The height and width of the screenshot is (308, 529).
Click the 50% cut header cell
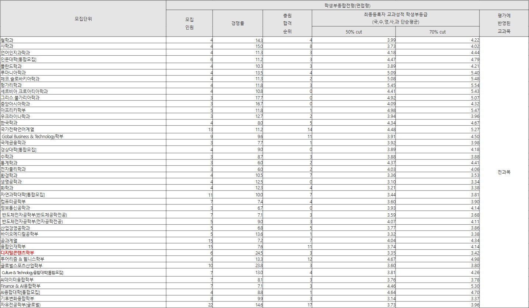coord(353,32)
